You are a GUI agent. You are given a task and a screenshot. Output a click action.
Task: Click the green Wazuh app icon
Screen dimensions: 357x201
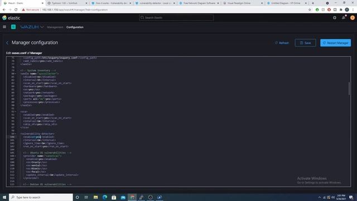coord(13,27)
